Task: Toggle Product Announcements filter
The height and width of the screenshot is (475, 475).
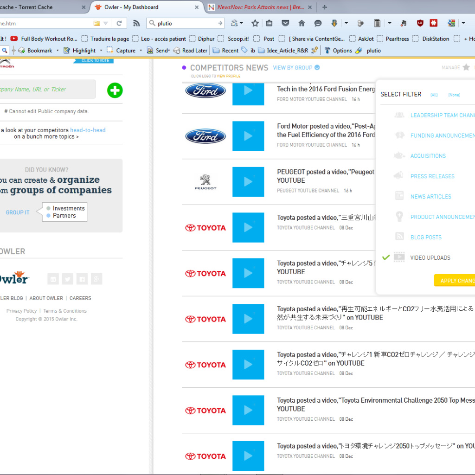Action: [443, 217]
